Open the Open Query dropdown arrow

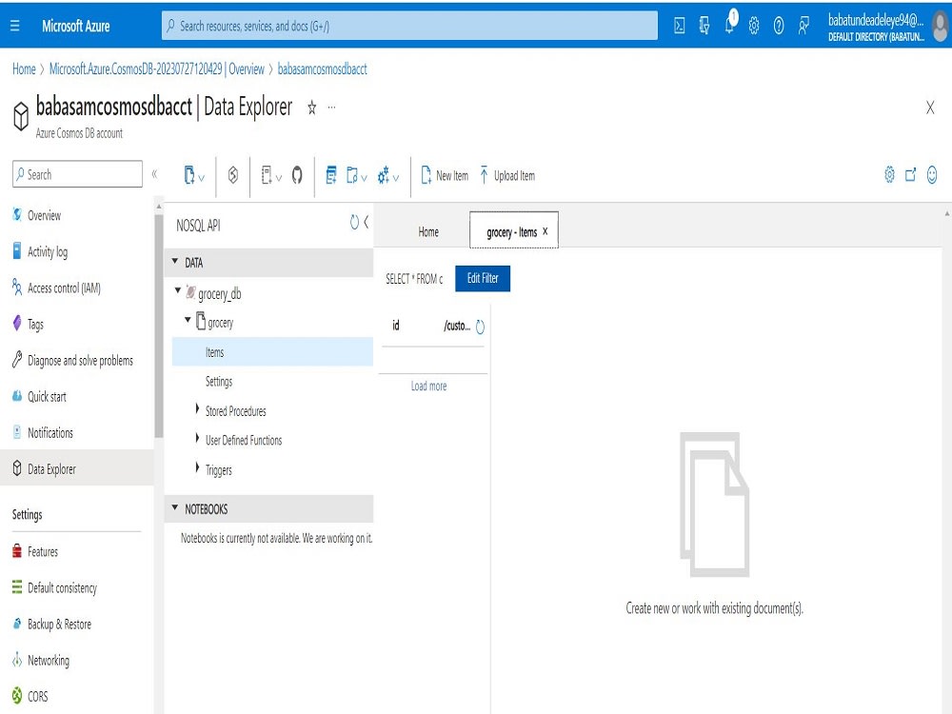[364, 178]
